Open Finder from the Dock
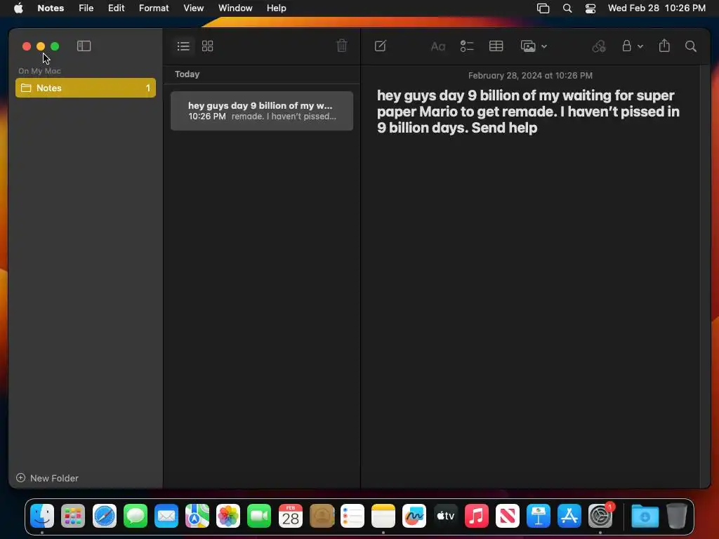This screenshot has height=539, width=719. click(x=42, y=516)
